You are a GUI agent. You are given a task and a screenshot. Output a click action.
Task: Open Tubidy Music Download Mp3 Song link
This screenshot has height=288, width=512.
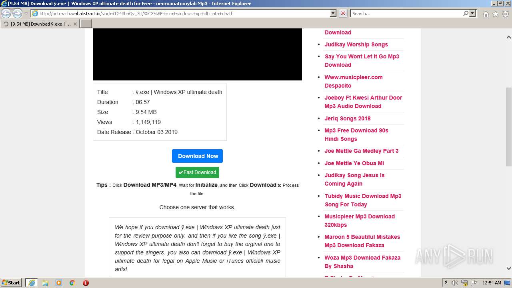[363, 200]
